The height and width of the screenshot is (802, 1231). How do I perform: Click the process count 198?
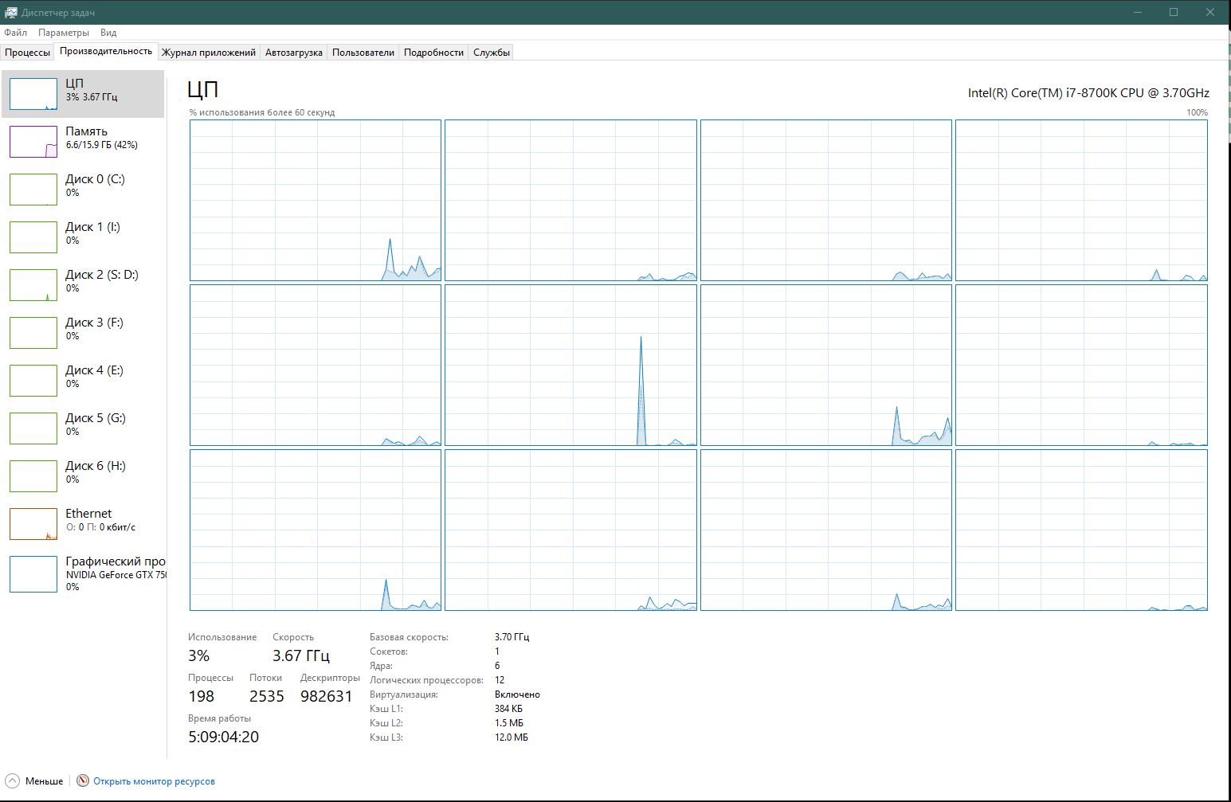pyautogui.click(x=201, y=696)
